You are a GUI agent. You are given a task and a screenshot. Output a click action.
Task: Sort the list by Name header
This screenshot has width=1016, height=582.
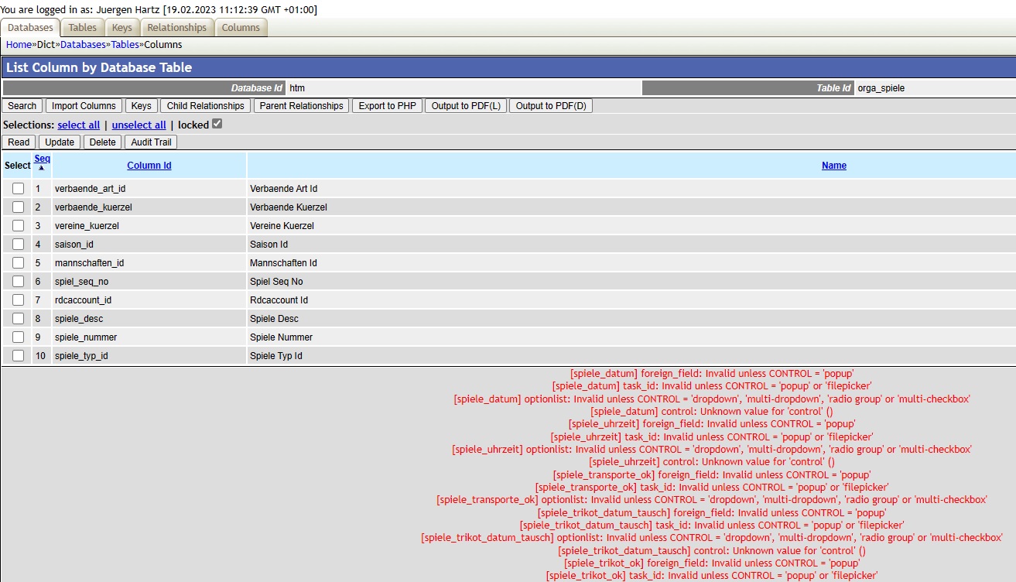(833, 166)
